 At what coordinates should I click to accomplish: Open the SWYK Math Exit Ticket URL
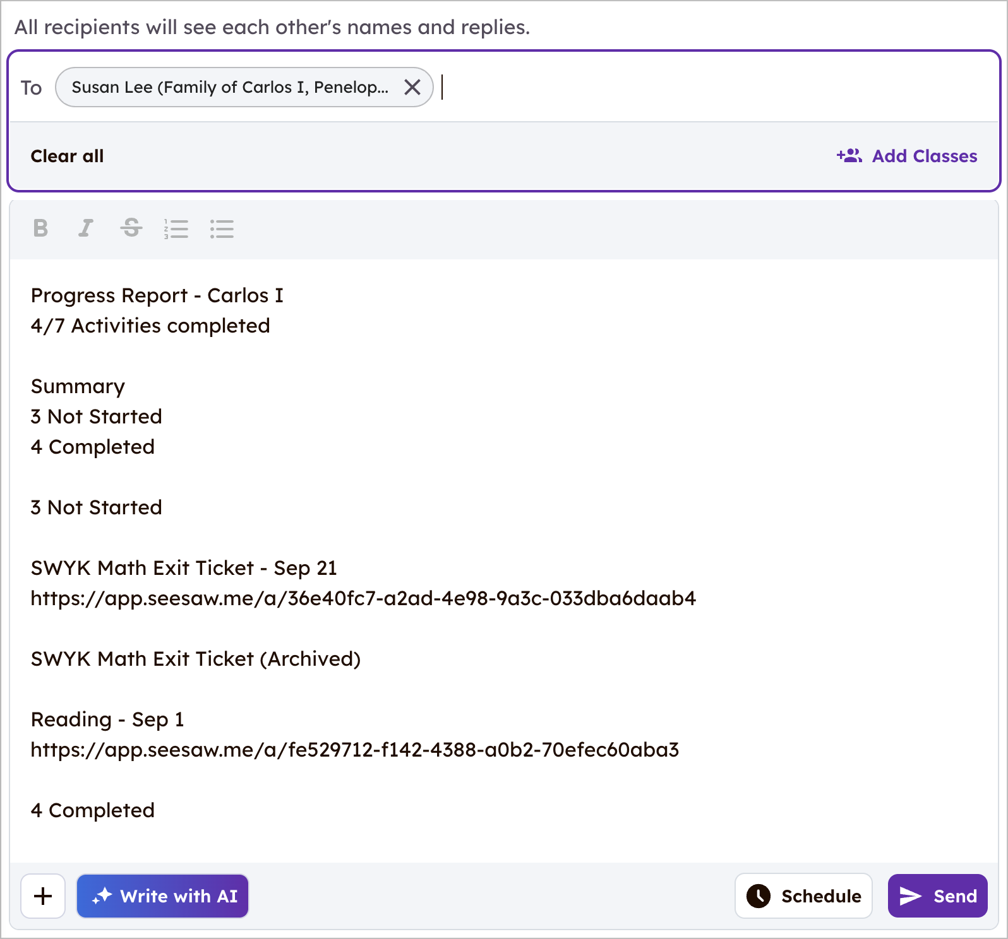click(x=363, y=598)
